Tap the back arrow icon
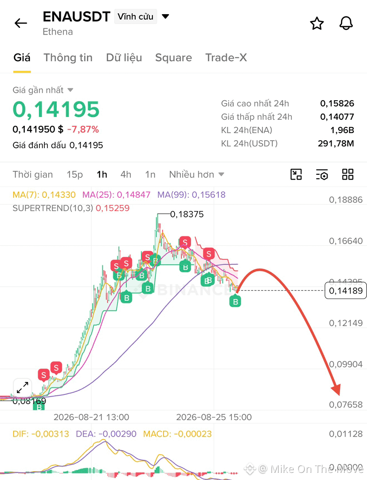The image size is (367, 480). [21, 23]
